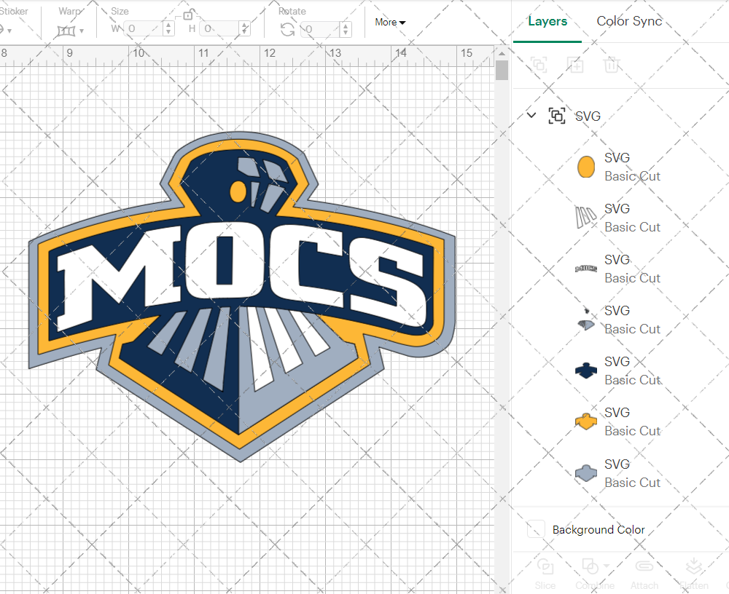Click the Flatten tool icon

(693, 568)
